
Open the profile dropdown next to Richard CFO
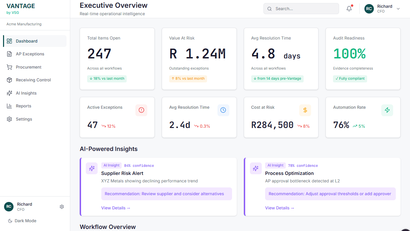(x=398, y=9)
